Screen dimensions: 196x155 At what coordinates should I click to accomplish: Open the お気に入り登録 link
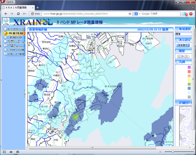tap(14, 54)
